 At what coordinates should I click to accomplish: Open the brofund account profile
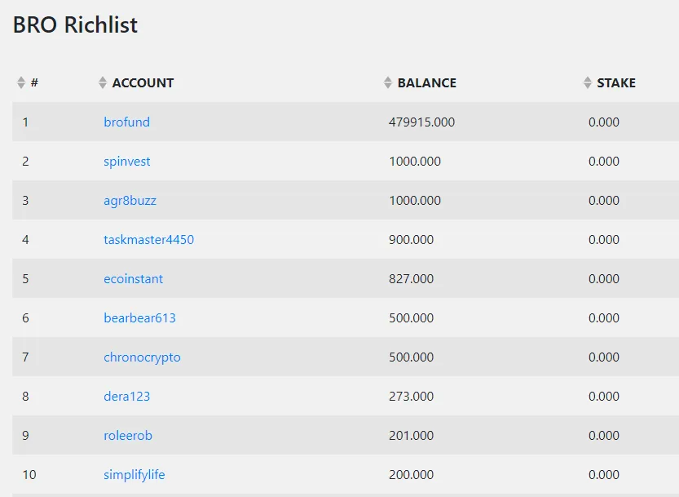coord(126,122)
